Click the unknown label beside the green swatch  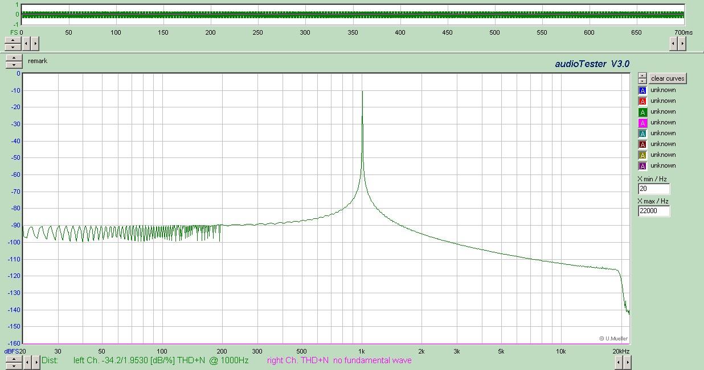(663, 111)
